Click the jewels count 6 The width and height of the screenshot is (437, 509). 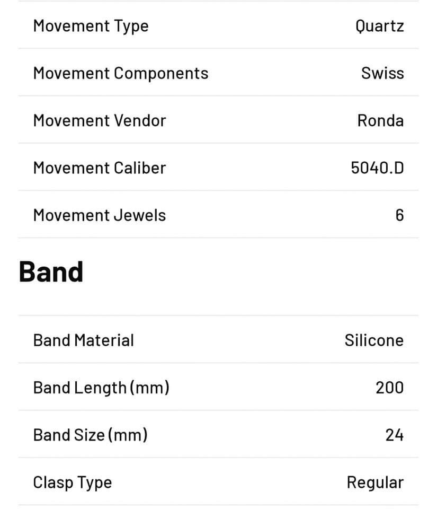[400, 215]
